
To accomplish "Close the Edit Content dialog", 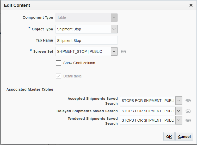I will click(191, 5).
